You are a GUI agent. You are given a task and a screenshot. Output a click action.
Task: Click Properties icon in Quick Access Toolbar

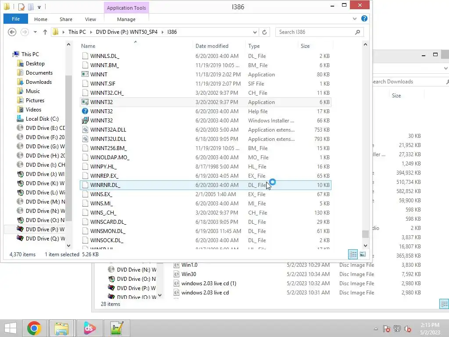click(21, 7)
